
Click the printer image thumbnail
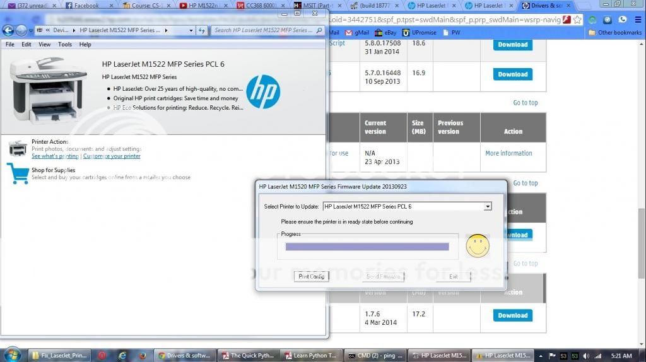[48, 90]
